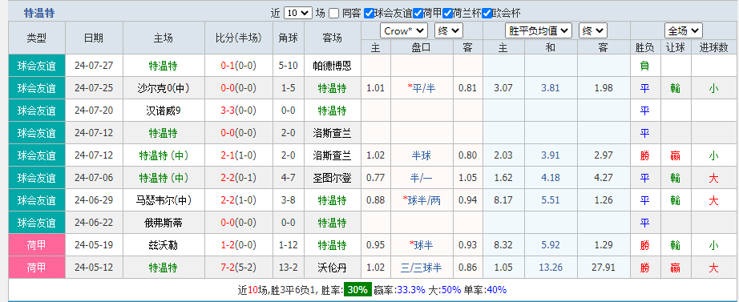Open the 沃伦丹 team link
739x302 pixels.
(333, 268)
